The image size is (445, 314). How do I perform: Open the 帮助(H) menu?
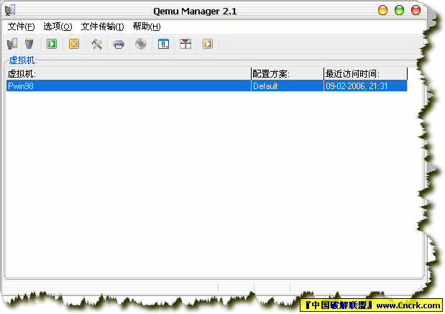[147, 27]
